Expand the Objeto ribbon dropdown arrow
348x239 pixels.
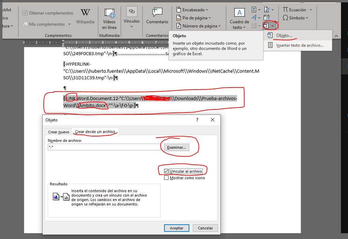coord(273,26)
